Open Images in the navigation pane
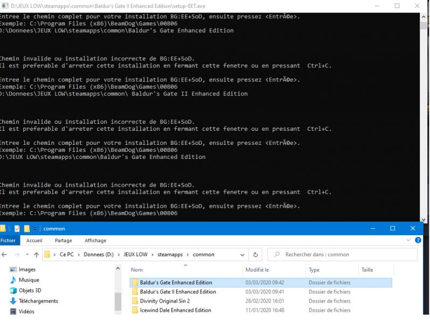 pyautogui.click(x=23, y=269)
